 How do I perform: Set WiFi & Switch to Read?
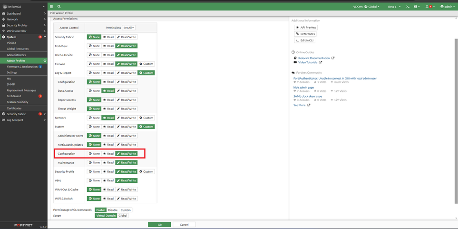108,199
